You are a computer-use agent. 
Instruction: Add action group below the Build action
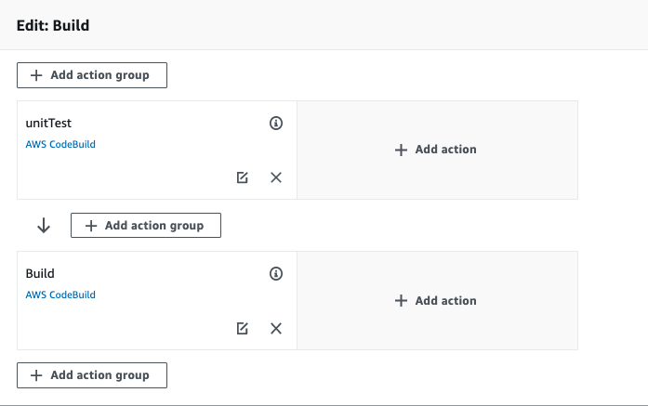(x=91, y=375)
